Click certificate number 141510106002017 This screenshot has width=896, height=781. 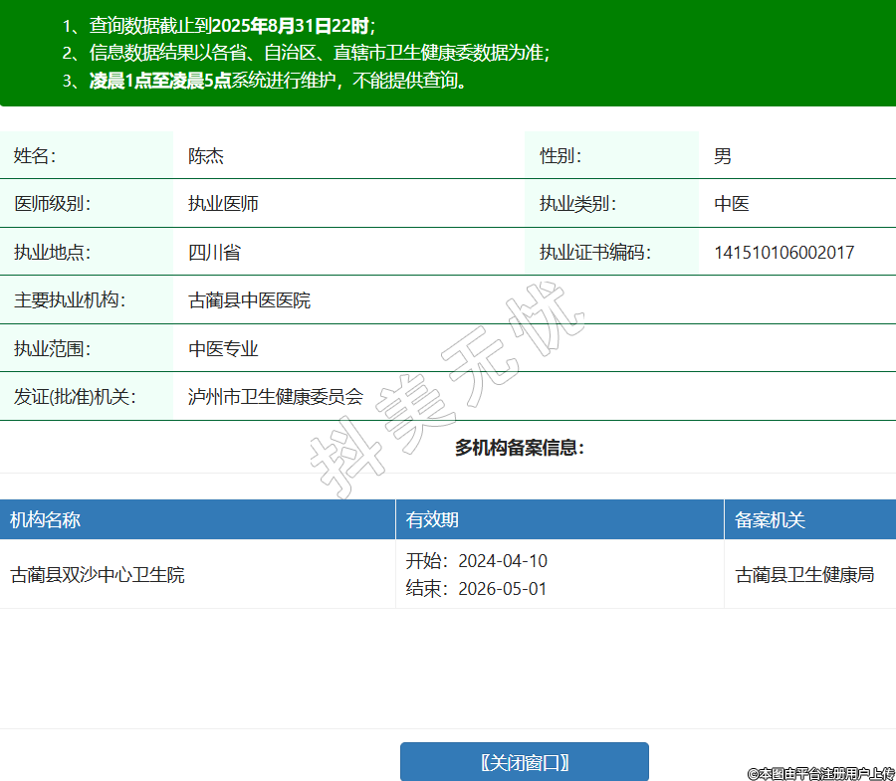click(x=784, y=253)
